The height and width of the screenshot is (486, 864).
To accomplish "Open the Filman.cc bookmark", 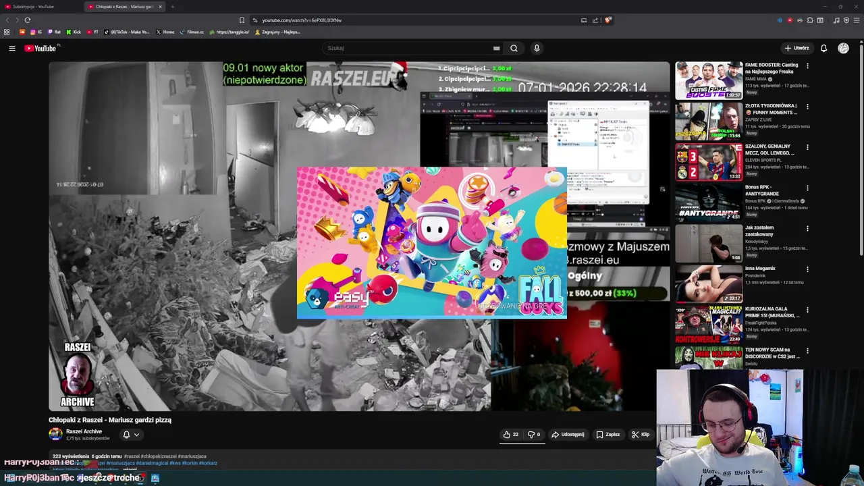I will point(192,32).
